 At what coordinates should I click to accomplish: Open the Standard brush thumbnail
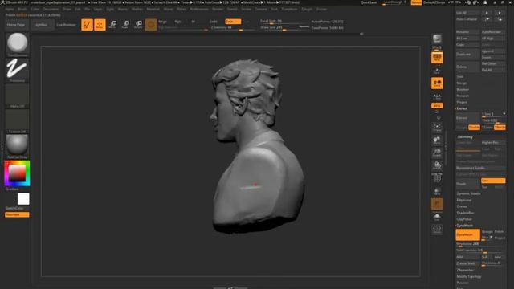(17, 44)
